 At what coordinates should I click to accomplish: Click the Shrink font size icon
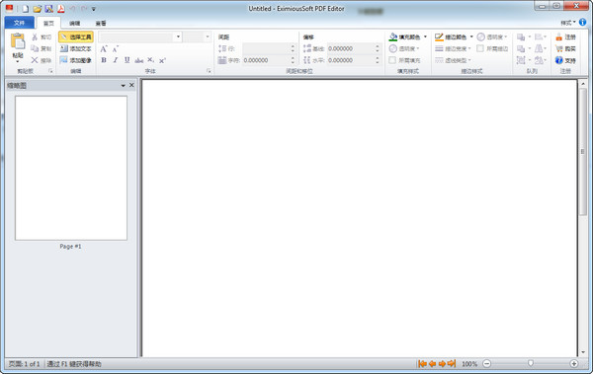(116, 49)
